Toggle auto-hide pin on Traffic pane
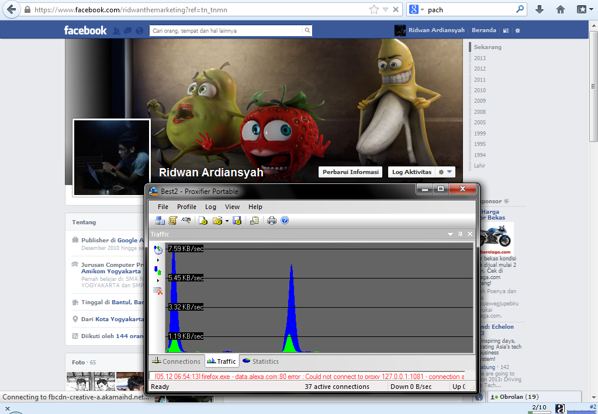The image size is (598, 414). [x=460, y=234]
